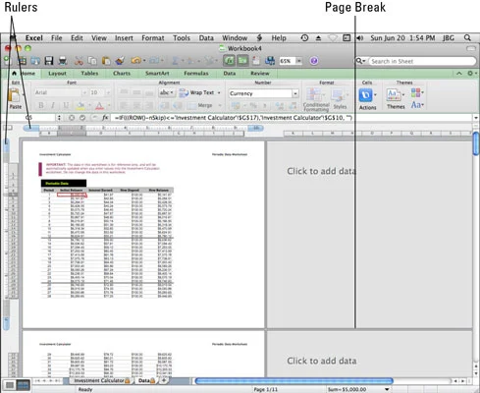
Task: Expand the formula bar arrow
Action: (476, 118)
